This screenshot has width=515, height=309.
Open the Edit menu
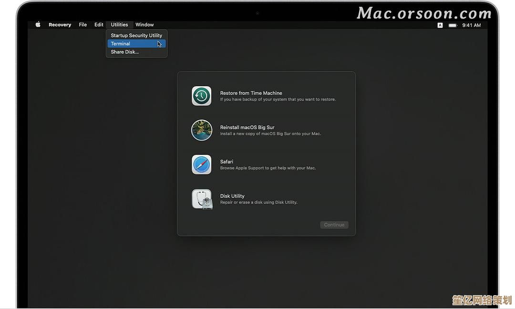[99, 25]
